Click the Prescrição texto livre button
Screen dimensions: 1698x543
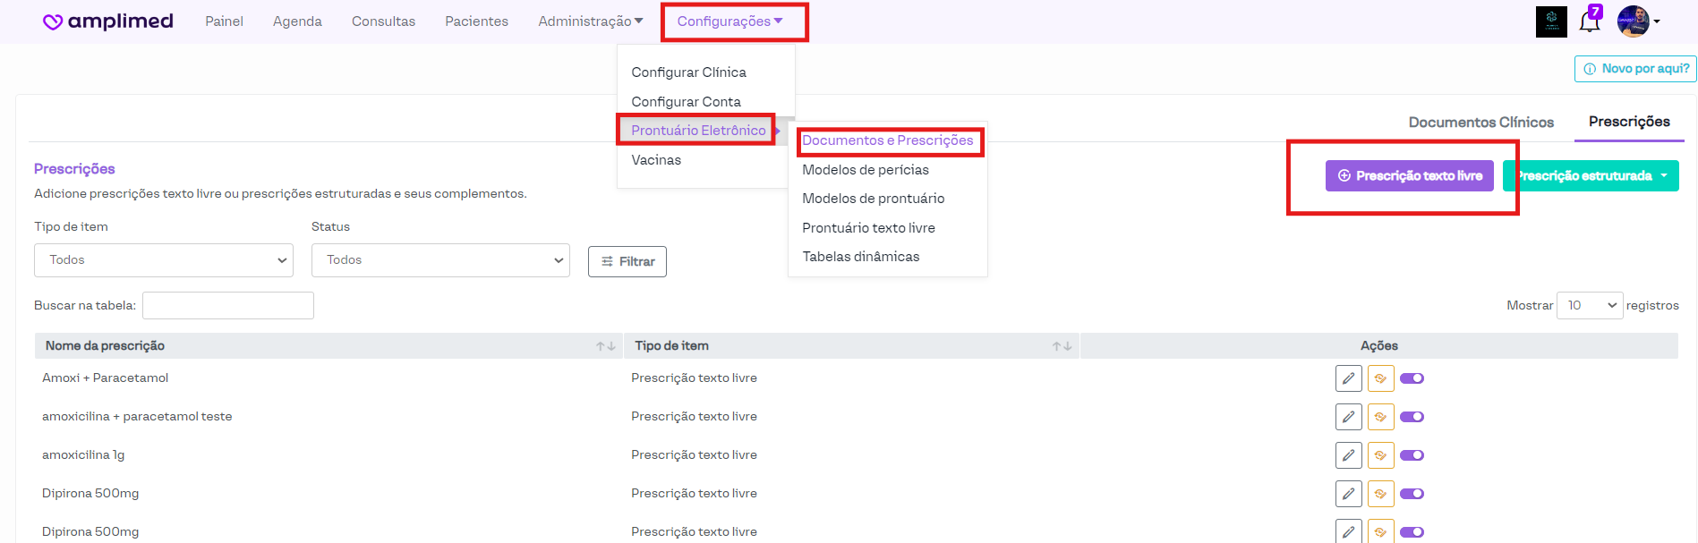click(1409, 176)
